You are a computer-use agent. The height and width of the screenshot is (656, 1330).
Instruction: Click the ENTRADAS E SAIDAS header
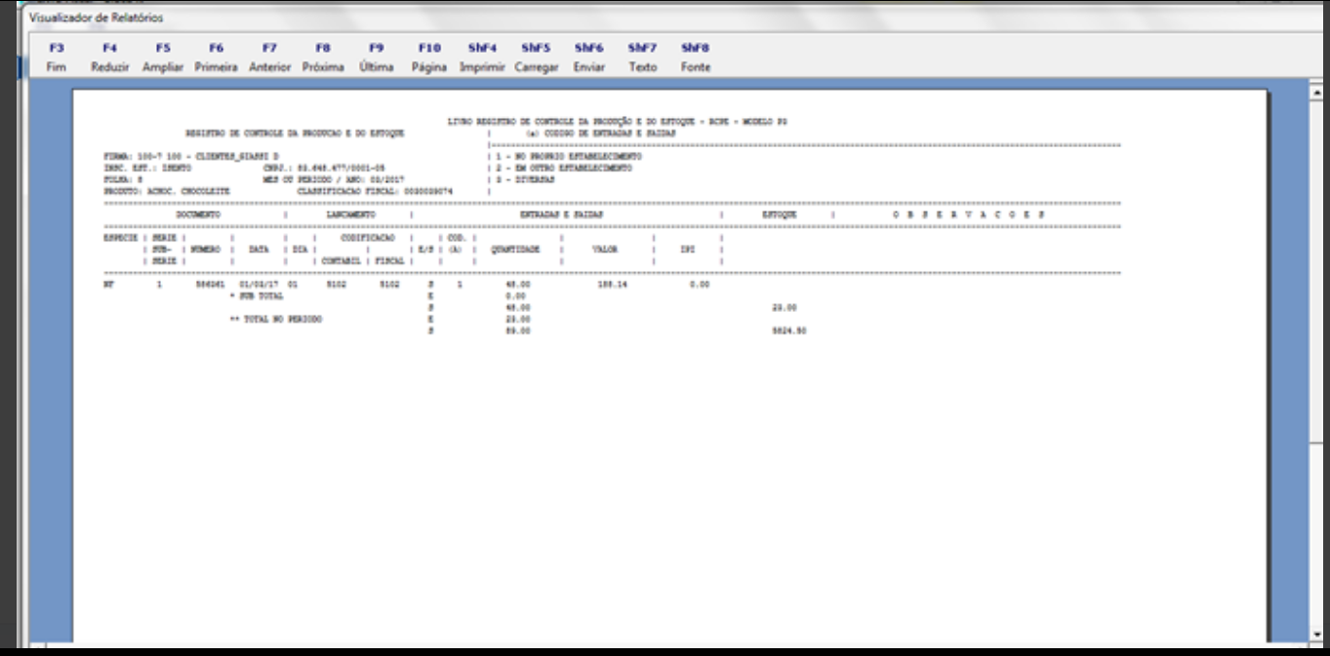pos(562,213)
